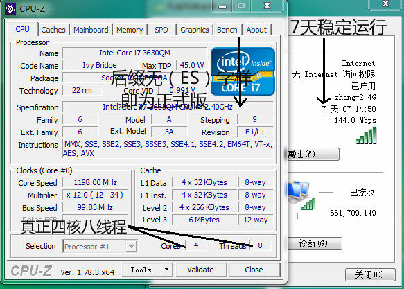
Task: Switch to the Caches tab
Action: 53,30
